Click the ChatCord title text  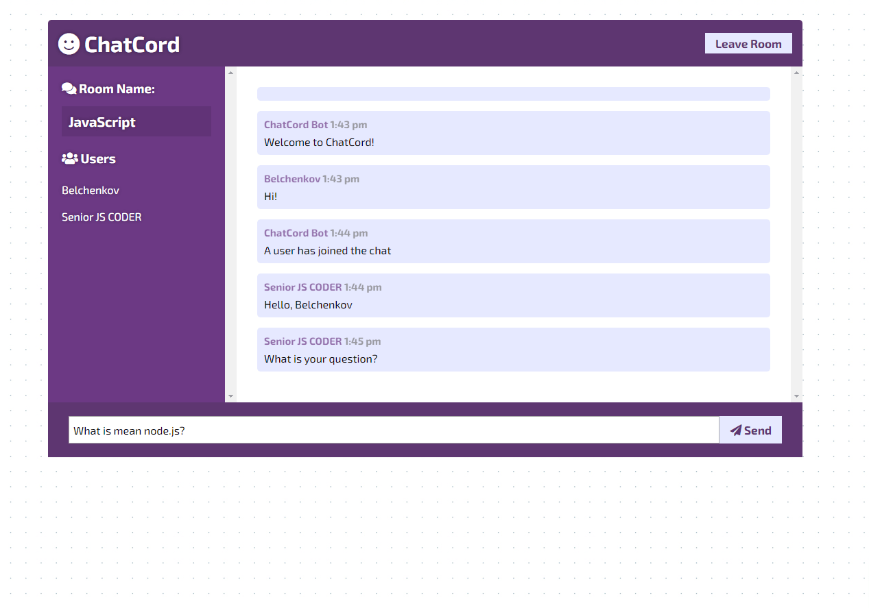pos(132,45)
